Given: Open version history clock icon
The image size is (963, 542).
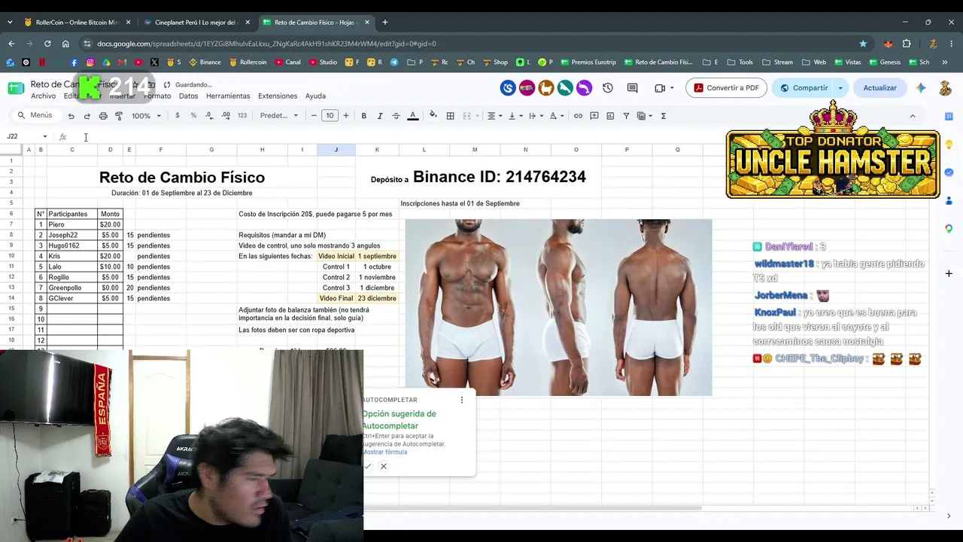Looking at the screenshot, I should 608,88.
